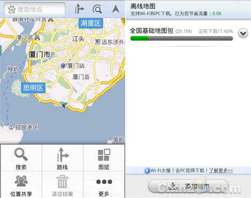The height and width of the screenshot is (198, 251).
Task: Open 图层 layers menu item
Action: (104, 158)
